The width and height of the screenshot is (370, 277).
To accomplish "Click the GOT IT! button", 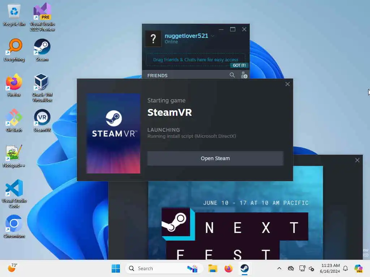I will 239,65.
